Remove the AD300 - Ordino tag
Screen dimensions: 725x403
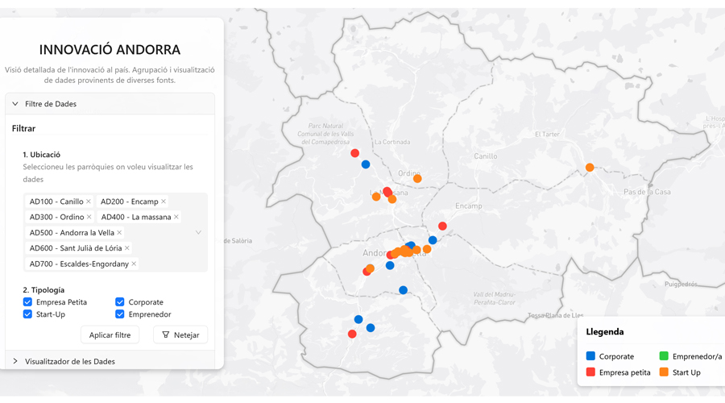[89, 217]
